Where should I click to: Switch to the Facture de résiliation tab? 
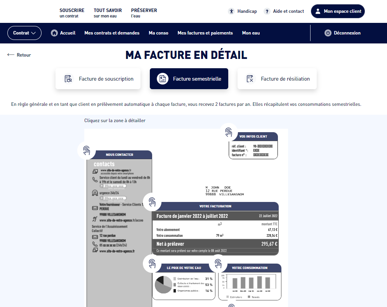pos(277,79)
